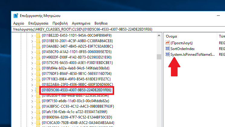Click folder icon of {01776DF3-B9AF-4E50-9B1C-56E93116D704}
This screenshot has height=127, width=225.
point(38,74)
